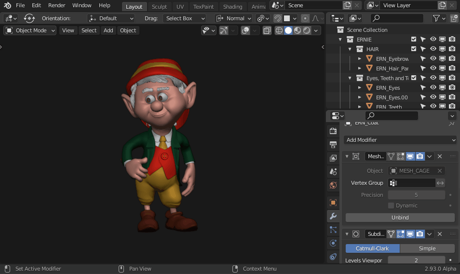Open the viewport Add menu

[108, 30]
